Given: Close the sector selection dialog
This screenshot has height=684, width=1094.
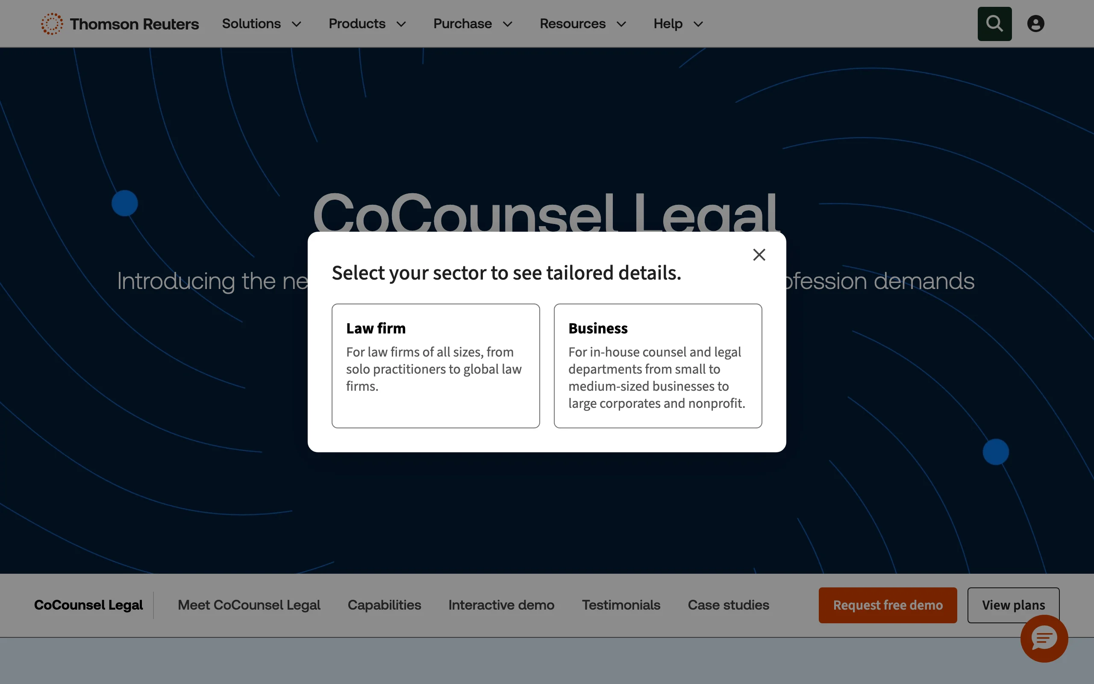Looking at the screenshot, I should (759, 255).
